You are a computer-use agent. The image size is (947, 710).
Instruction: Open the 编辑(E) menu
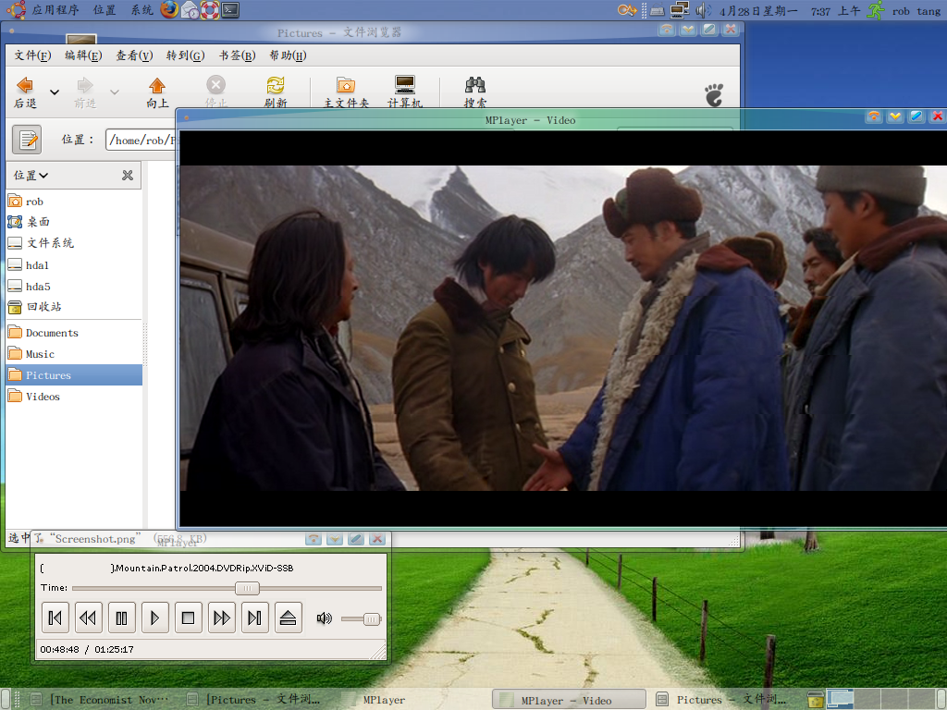(x=83, y=55)
